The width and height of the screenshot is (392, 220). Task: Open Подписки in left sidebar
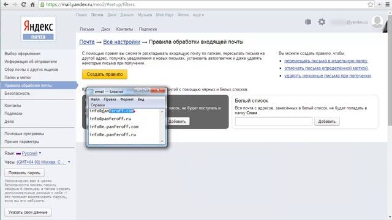[x=13, y=114]
